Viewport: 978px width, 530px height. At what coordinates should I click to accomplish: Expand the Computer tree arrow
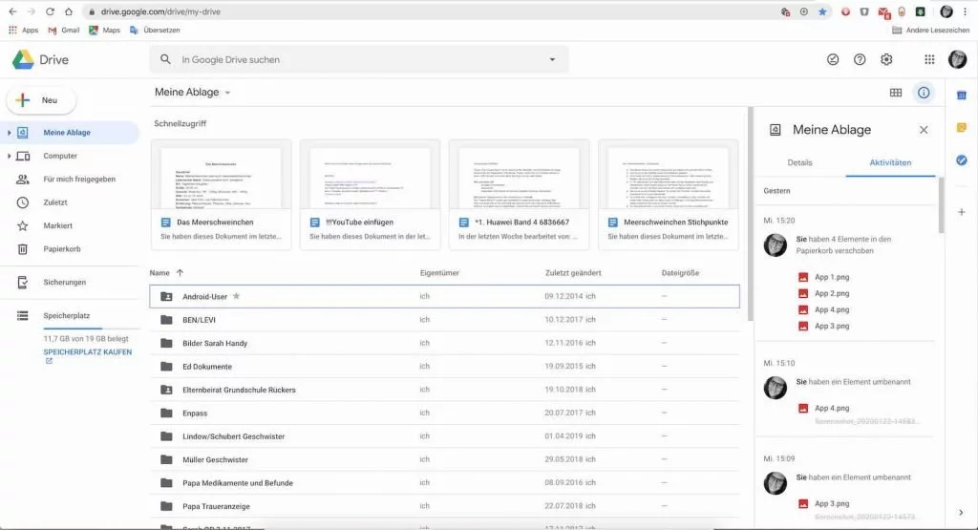[9, 156]
